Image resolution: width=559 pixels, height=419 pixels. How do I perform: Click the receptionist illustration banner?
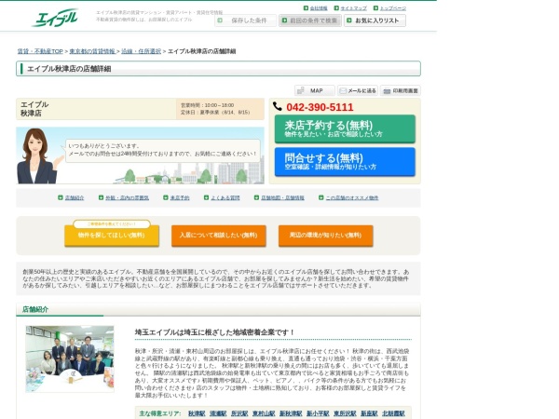pyautogui.click(x=140, y=155)
